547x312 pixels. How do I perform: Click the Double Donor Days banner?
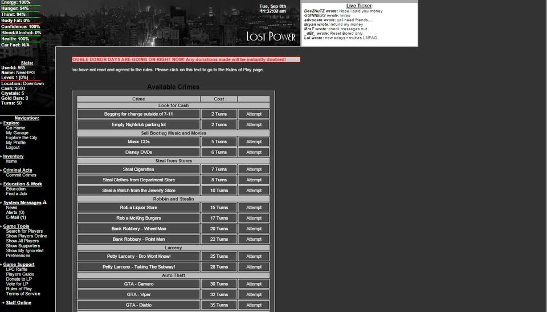pos(186,59)
